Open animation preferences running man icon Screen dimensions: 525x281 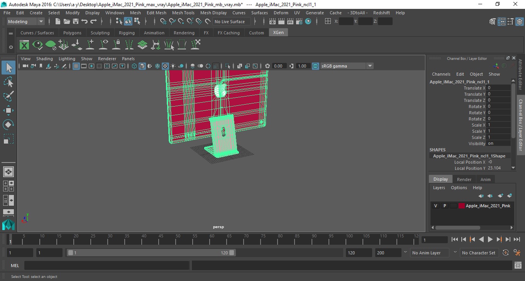(x=517, y=253)
